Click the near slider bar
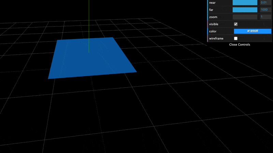This screenshot has width=273, height=153. point(245,3)
